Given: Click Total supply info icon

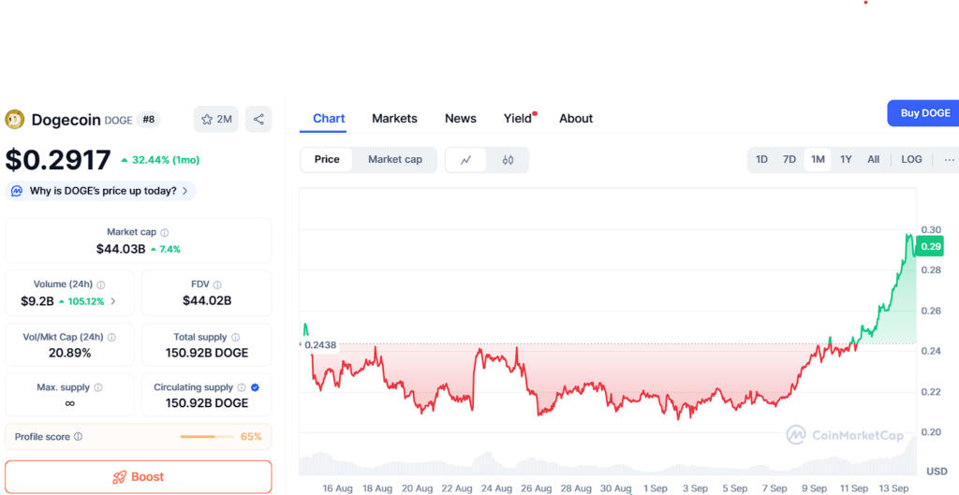Looking at the screenshot, I should pyautogui.click(x=235, y=338).
